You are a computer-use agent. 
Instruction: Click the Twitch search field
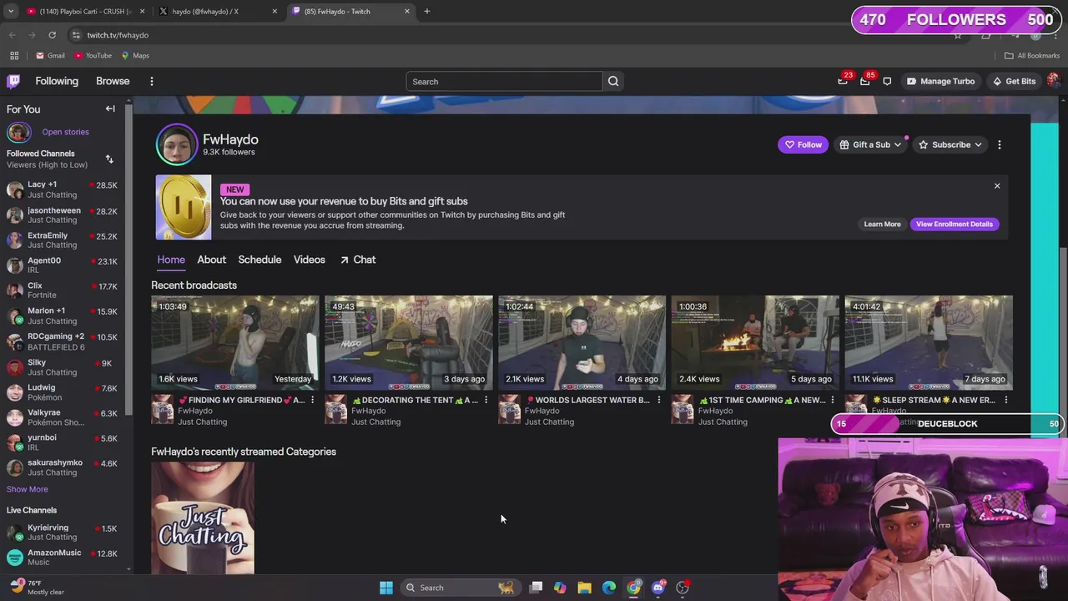pyautogui.click(x=504, y=82)
